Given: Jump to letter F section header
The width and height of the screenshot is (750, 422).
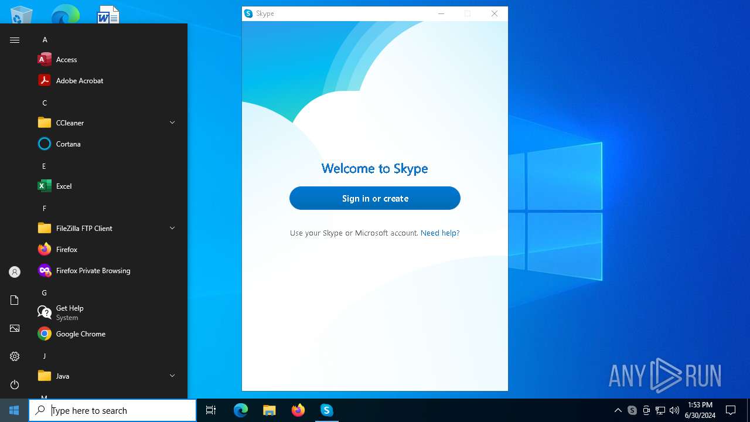Looking at the screenshot, I should click(x=44, y=208).
